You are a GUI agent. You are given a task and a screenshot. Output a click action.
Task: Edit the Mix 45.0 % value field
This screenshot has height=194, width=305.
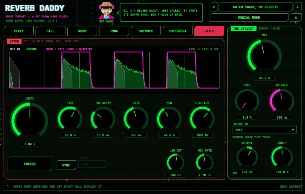264,78
